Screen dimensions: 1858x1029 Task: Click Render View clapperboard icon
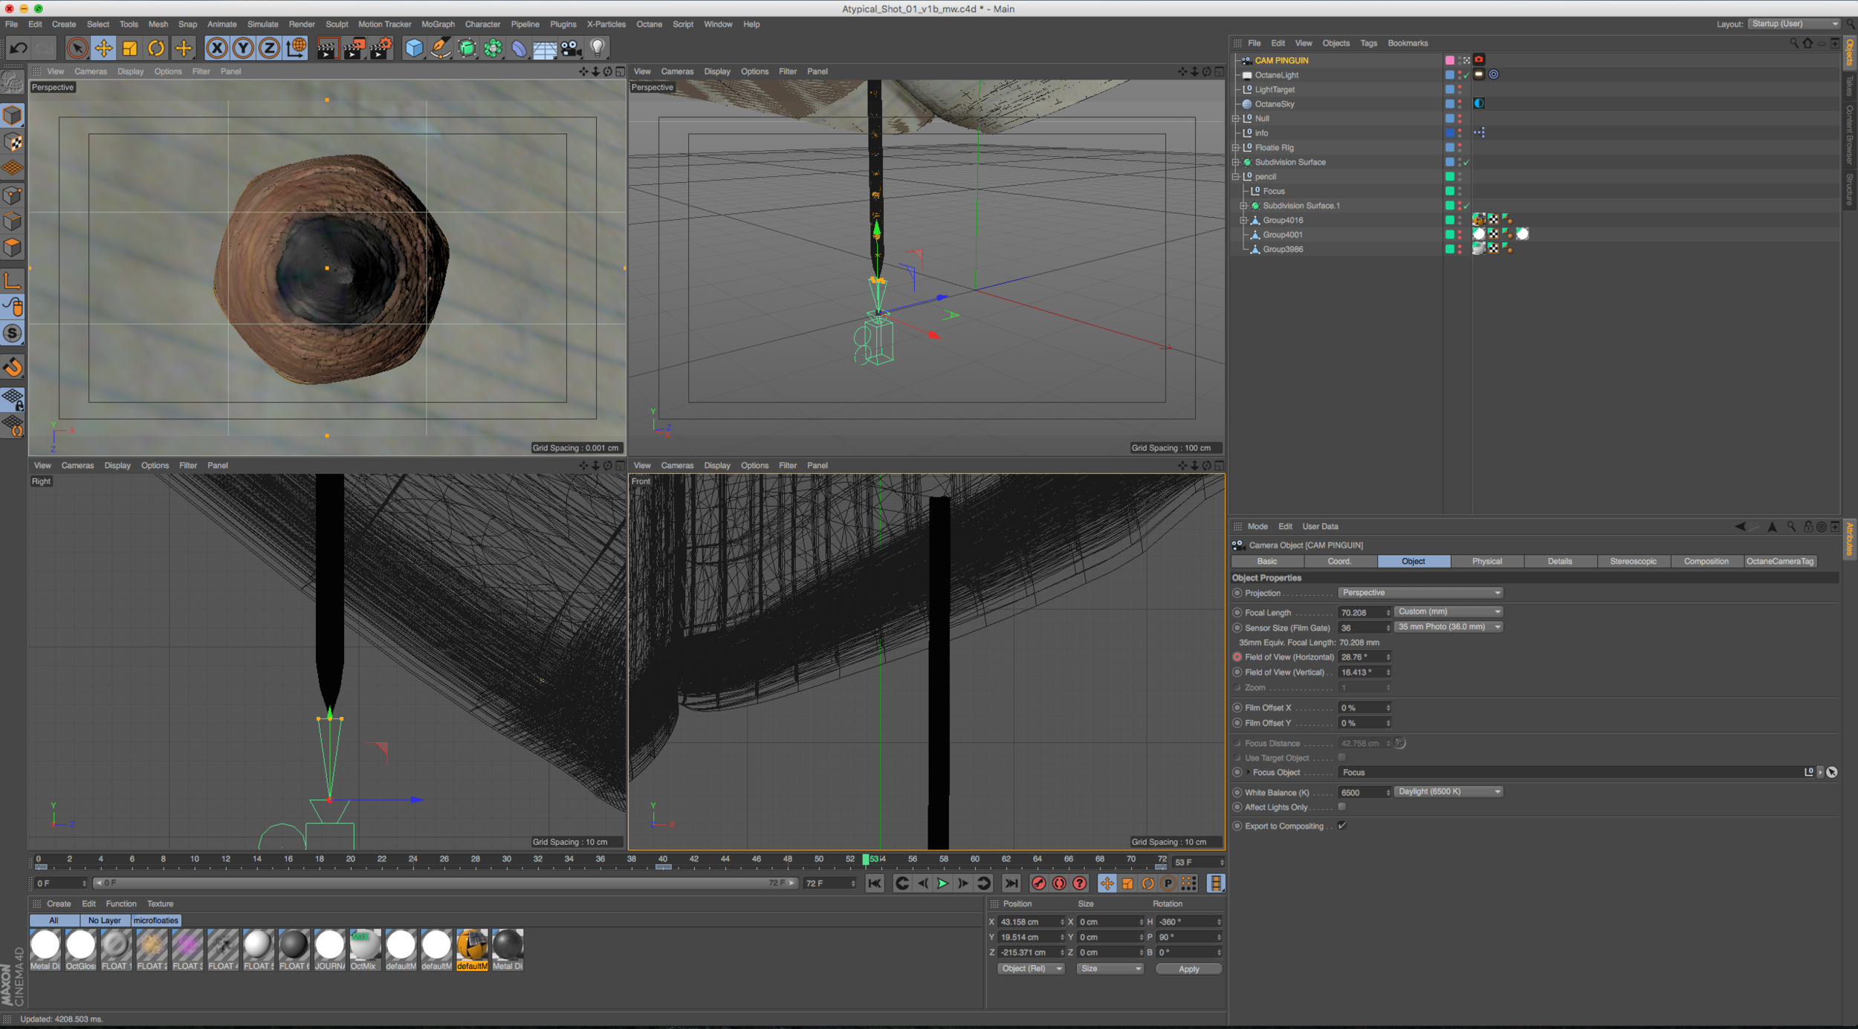coord(327,48)
